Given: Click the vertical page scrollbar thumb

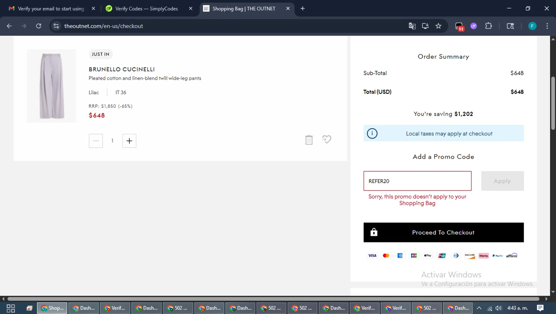Looking at the screenshot, I should pos(553,103).
